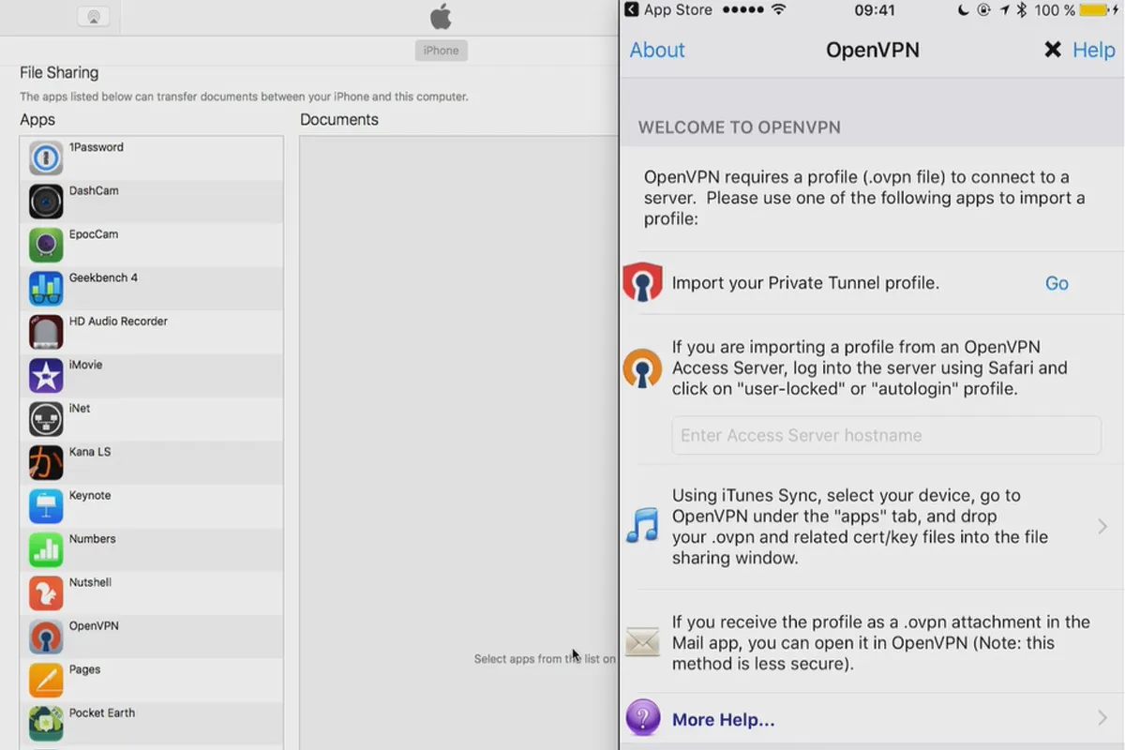
Task: Click the Kana LS app icon
Action: point(46,463)
